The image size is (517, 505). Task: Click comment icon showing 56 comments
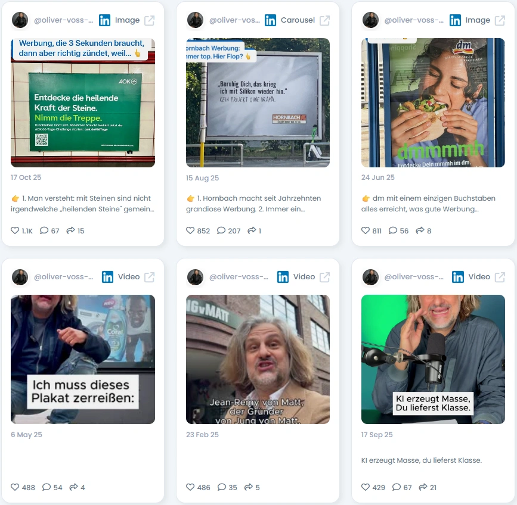pos(393,230)
